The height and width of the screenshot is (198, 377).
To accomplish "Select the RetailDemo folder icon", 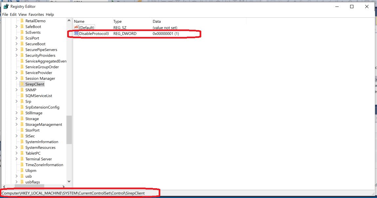I will pyautogui.click(x=22, y=21).
